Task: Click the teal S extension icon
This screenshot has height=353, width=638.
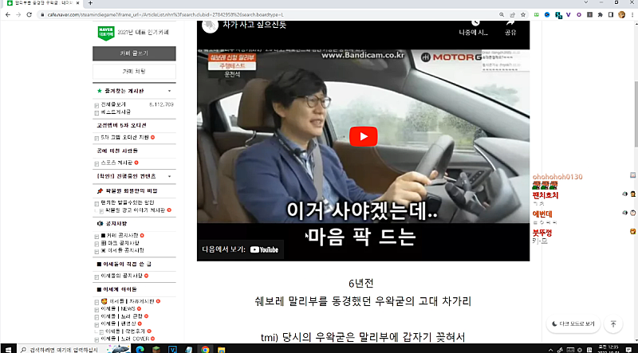Action: (x=558, y=15)
